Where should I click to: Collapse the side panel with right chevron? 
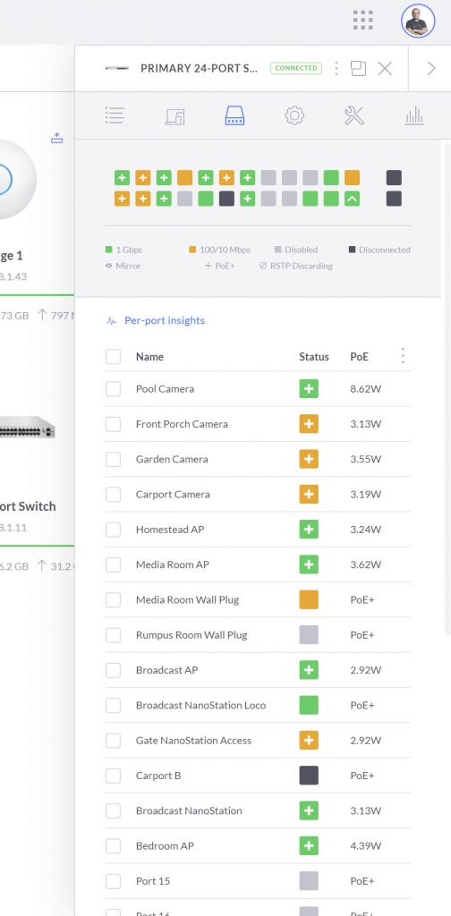coord(431,68)
